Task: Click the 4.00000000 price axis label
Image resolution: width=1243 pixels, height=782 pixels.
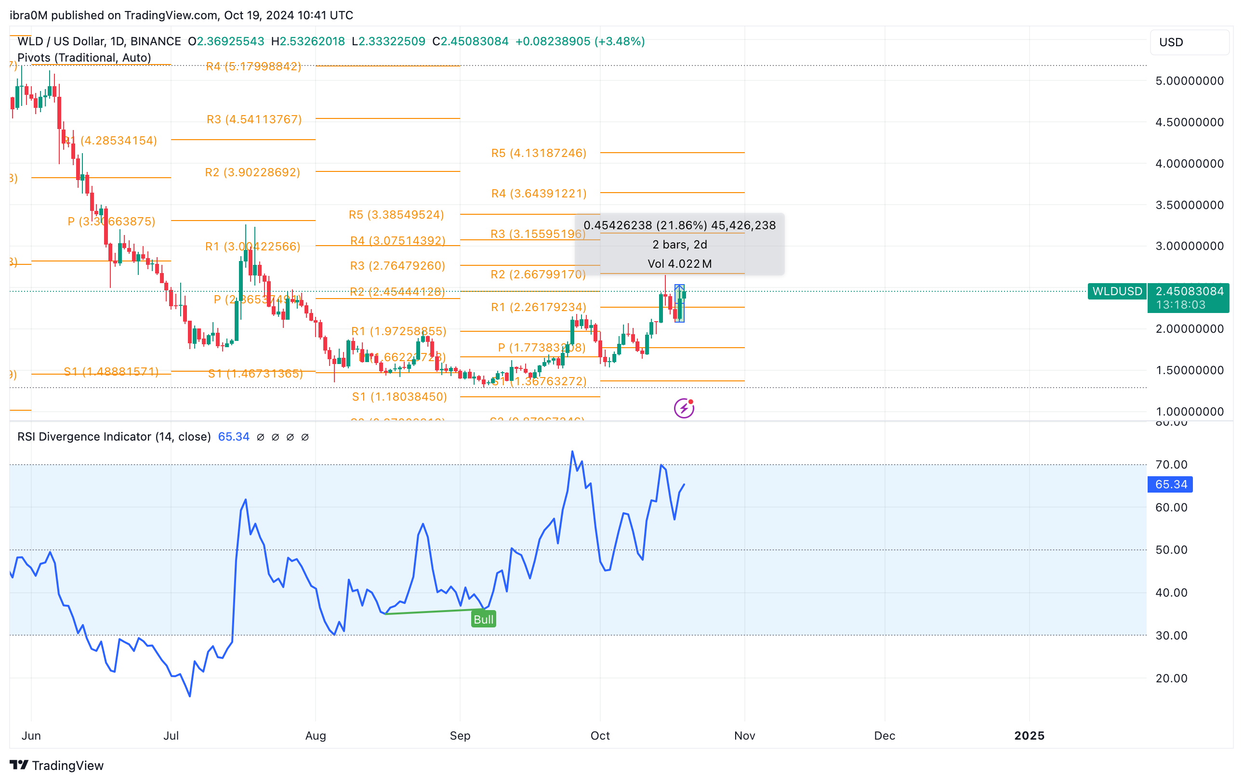Action: [x=1190, y=163]
